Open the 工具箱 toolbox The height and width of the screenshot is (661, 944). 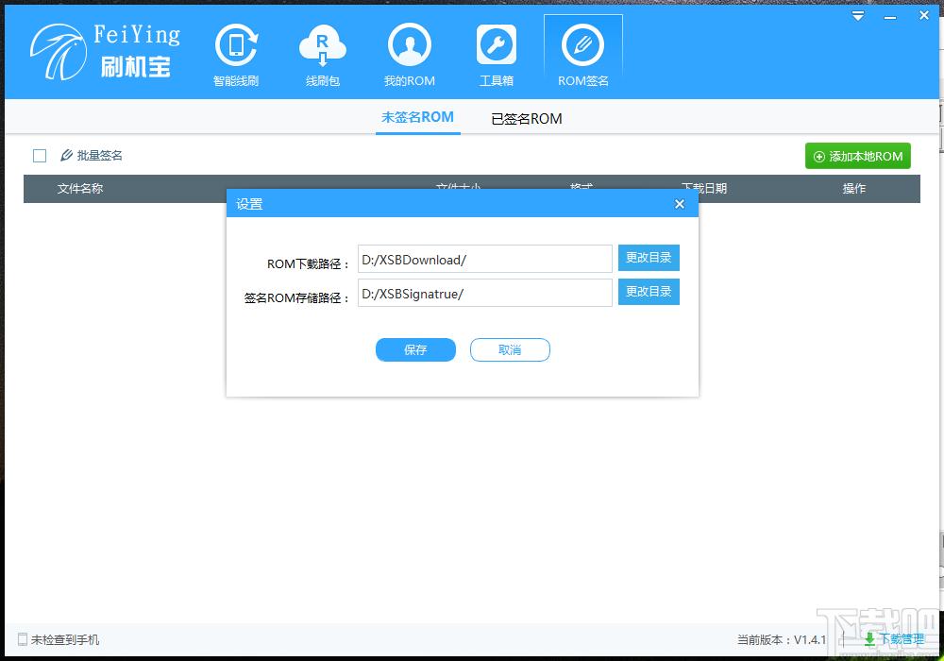pyautogui.click(x=497, y=55)
